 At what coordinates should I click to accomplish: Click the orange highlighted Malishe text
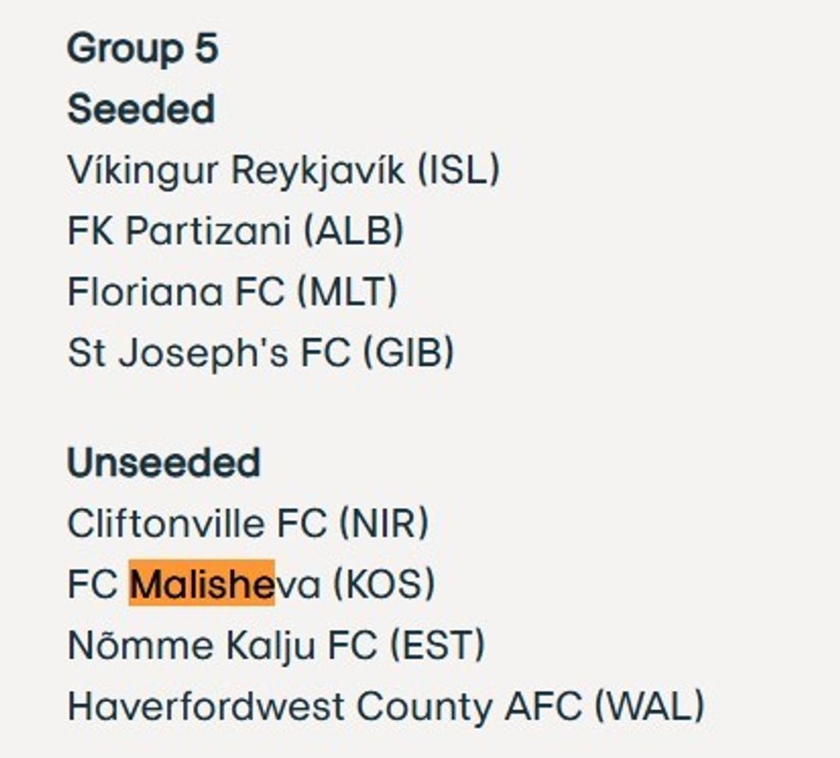point(201,584)
